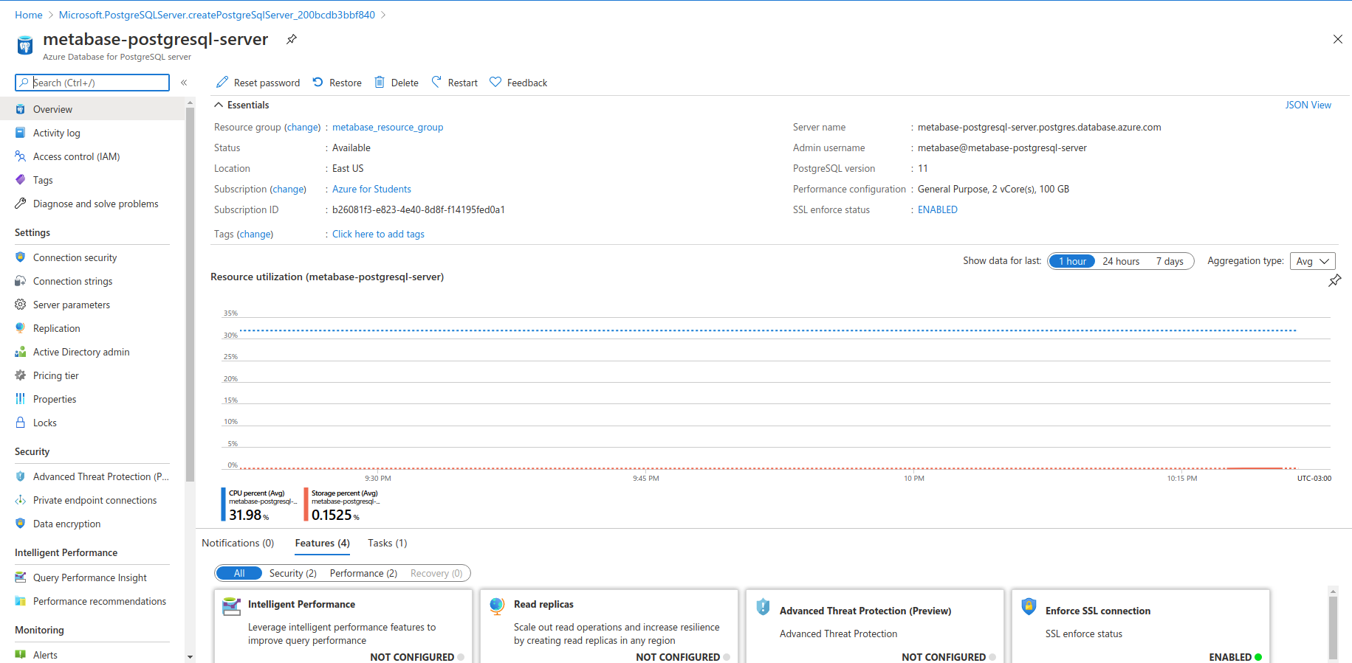Click the Restart toolbar icon
The height and width of the screenshot is (663, 1352).
[436, 82]
